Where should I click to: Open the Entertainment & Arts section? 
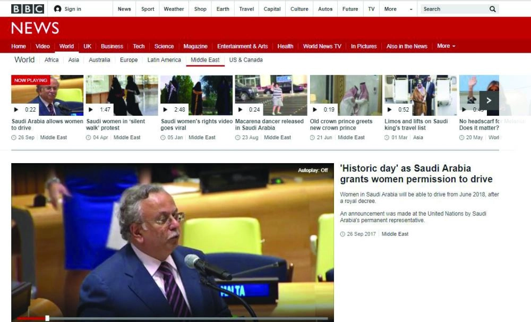pos(243,46)
